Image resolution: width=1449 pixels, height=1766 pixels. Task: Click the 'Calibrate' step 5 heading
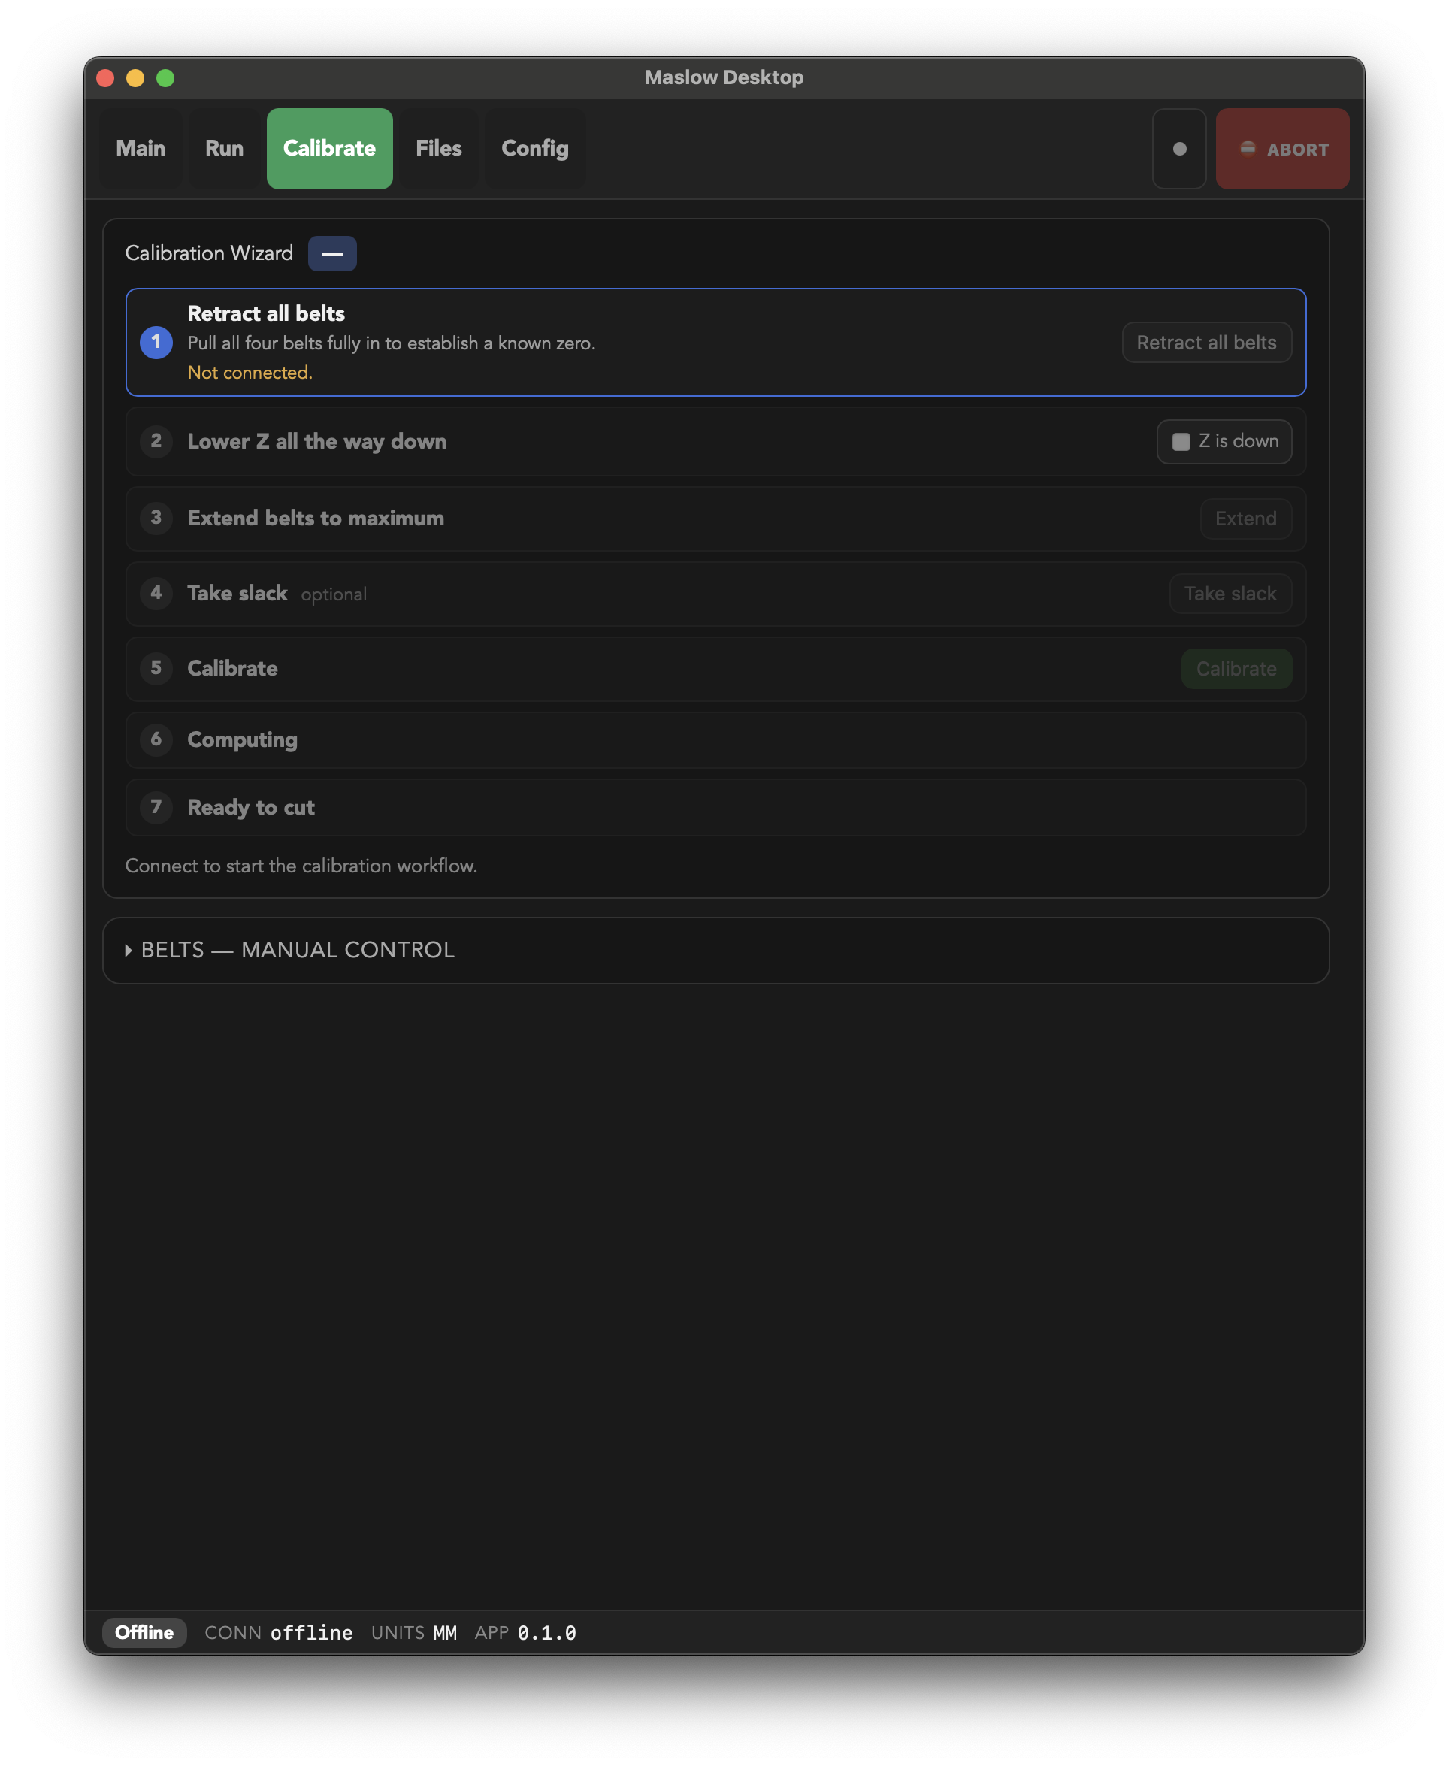pos(233,669)
